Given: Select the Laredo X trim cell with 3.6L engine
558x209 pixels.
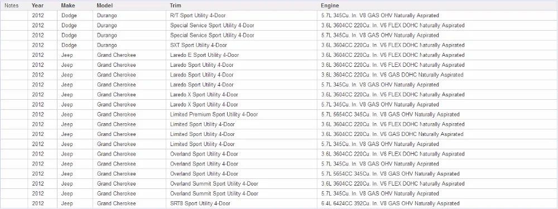Looking at the screenshot, I should 242,95.
